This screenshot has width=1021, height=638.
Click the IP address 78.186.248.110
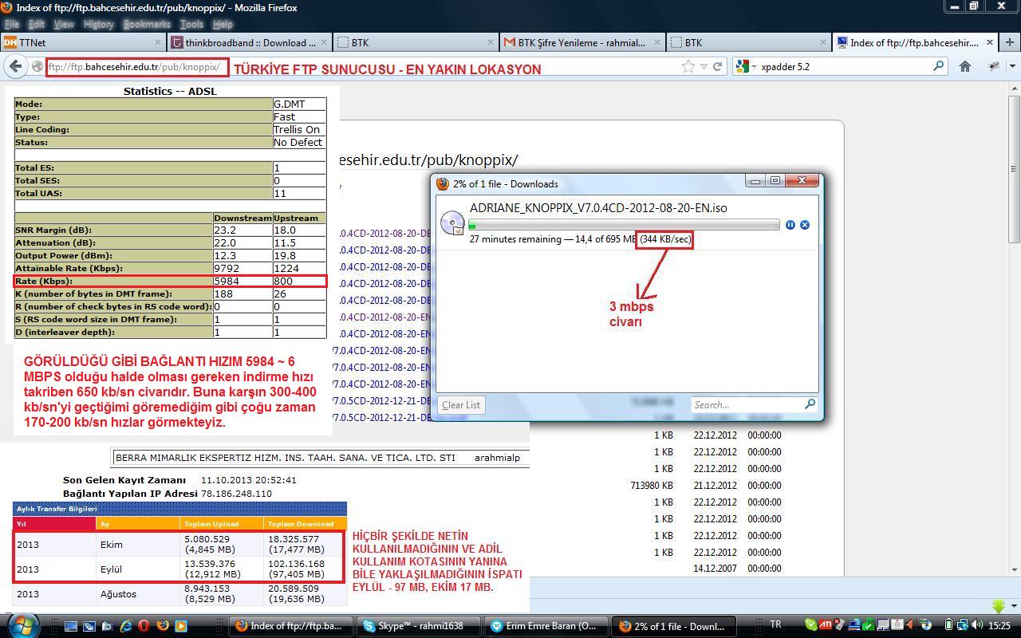pyautogui.click(x=236, y=494)
